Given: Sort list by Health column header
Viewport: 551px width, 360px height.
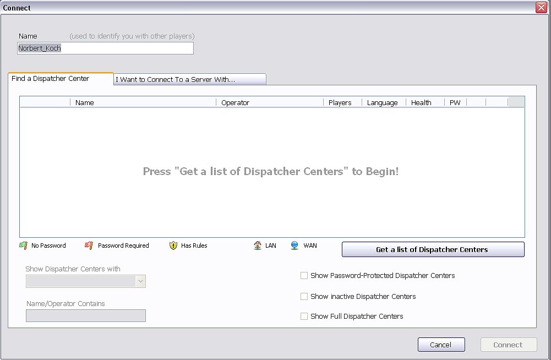Looking at the screenshot, I should tap(425, 102).
